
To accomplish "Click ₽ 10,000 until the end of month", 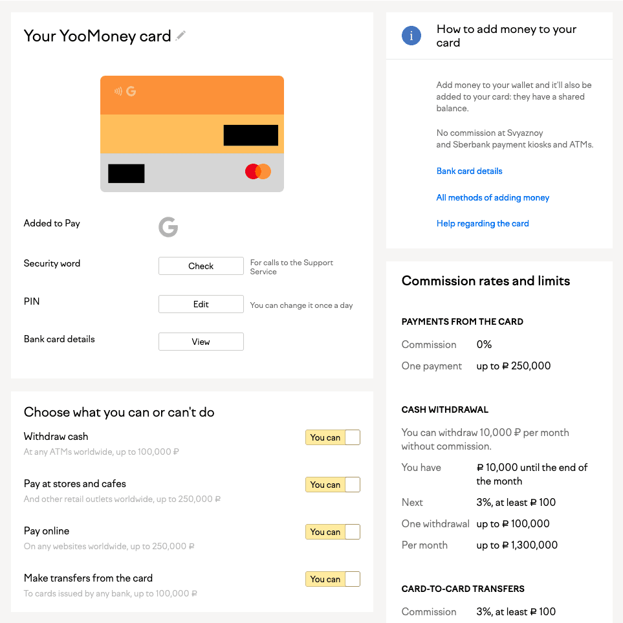I will pyautogui.click(x=532, y=474).
